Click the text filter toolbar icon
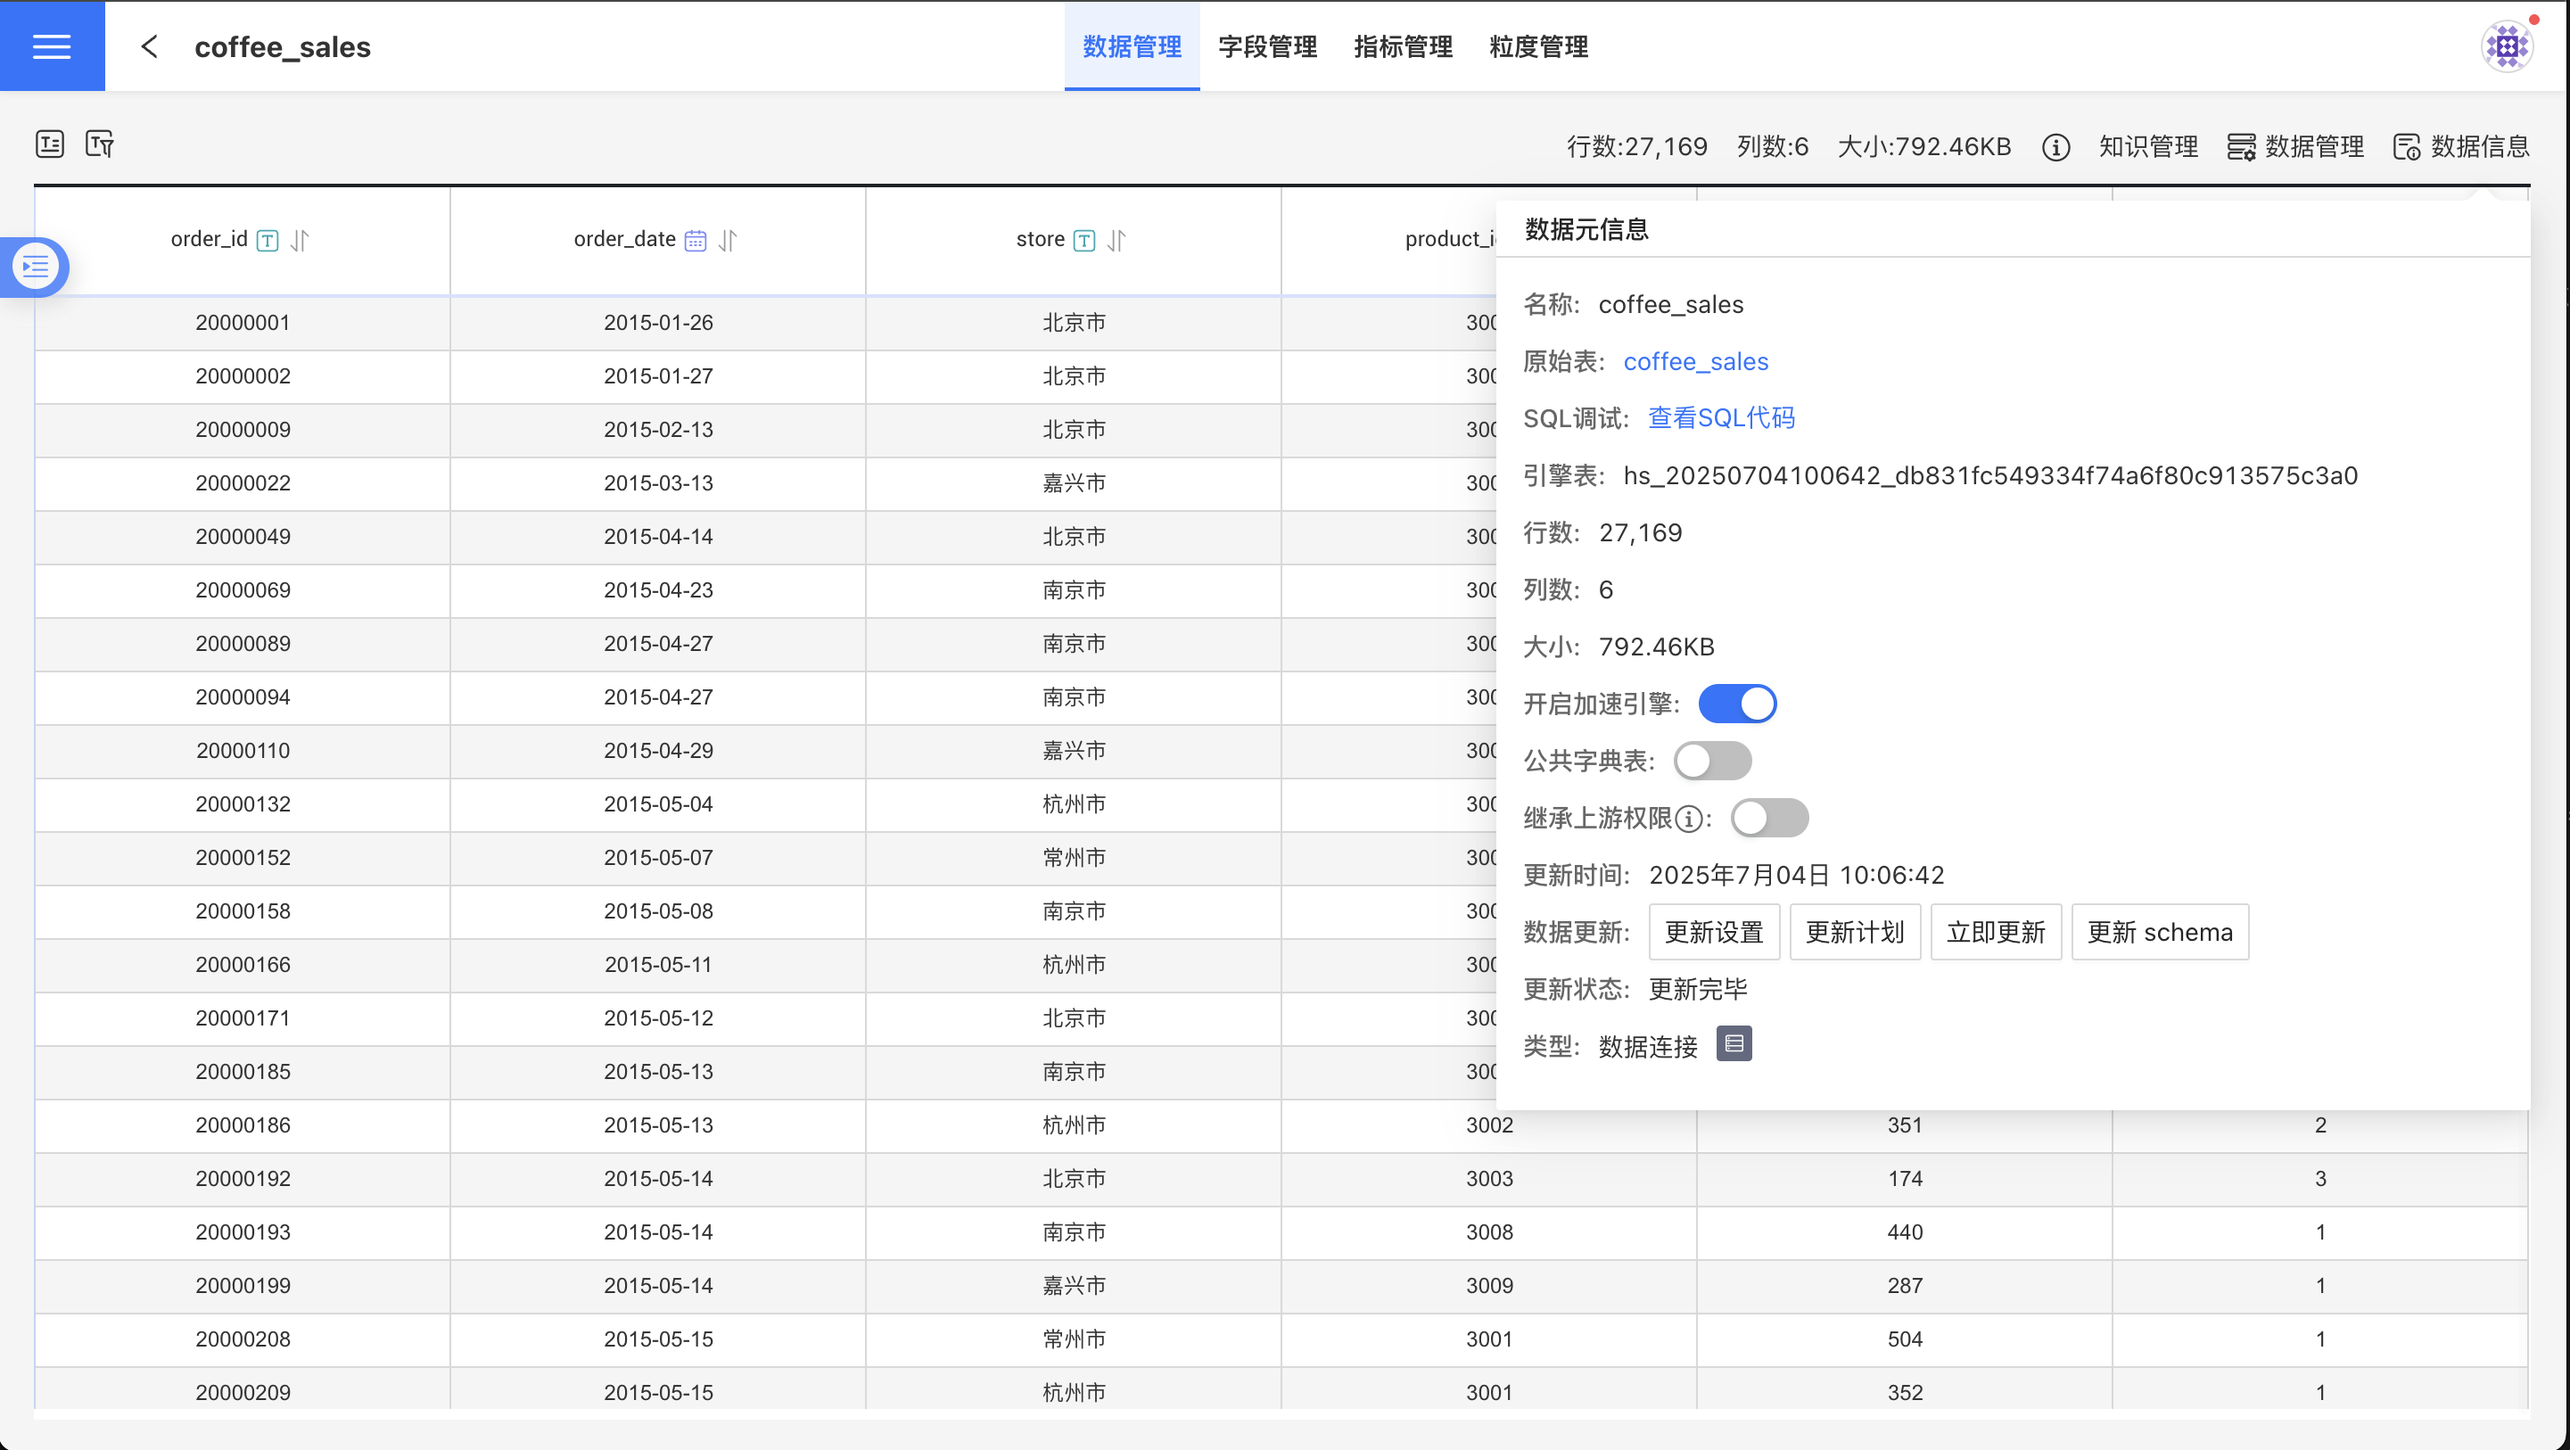 [100, 144]
